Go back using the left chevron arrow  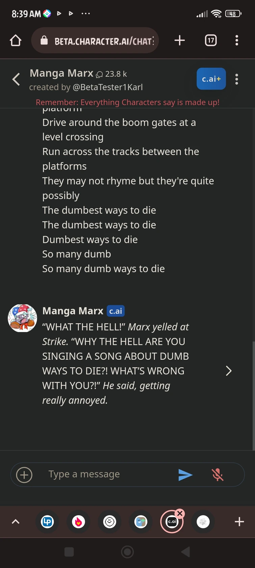[x=16, y=79]
